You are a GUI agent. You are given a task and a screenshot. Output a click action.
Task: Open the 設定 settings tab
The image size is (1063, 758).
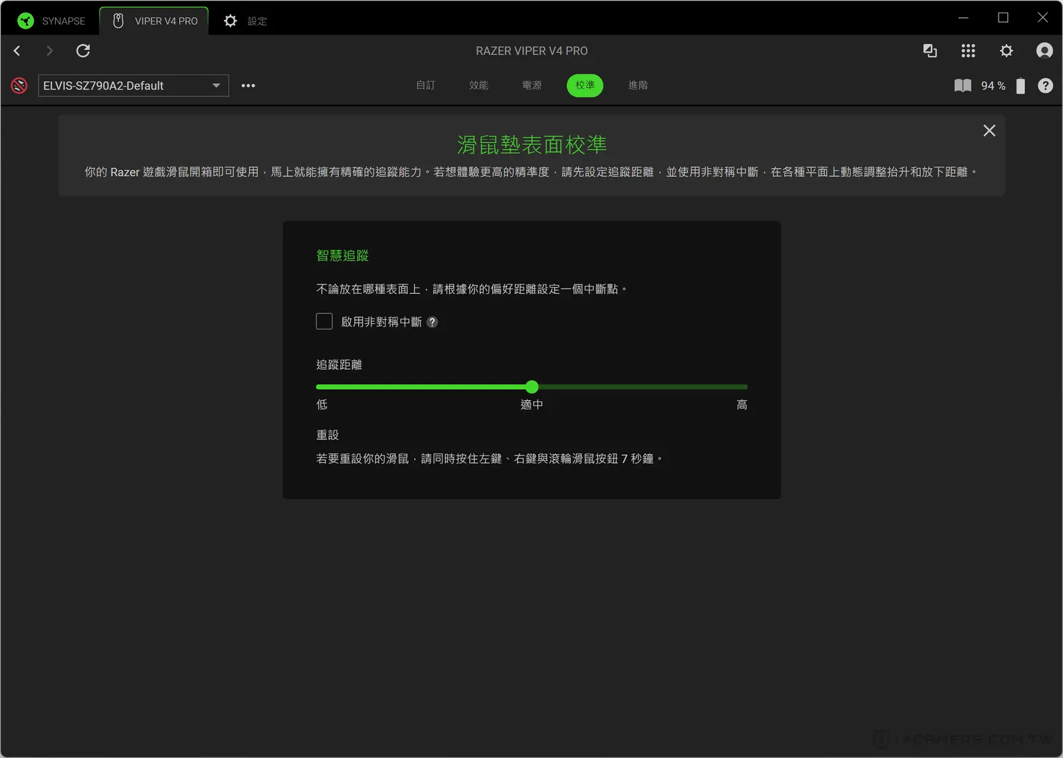click(245, 21)
